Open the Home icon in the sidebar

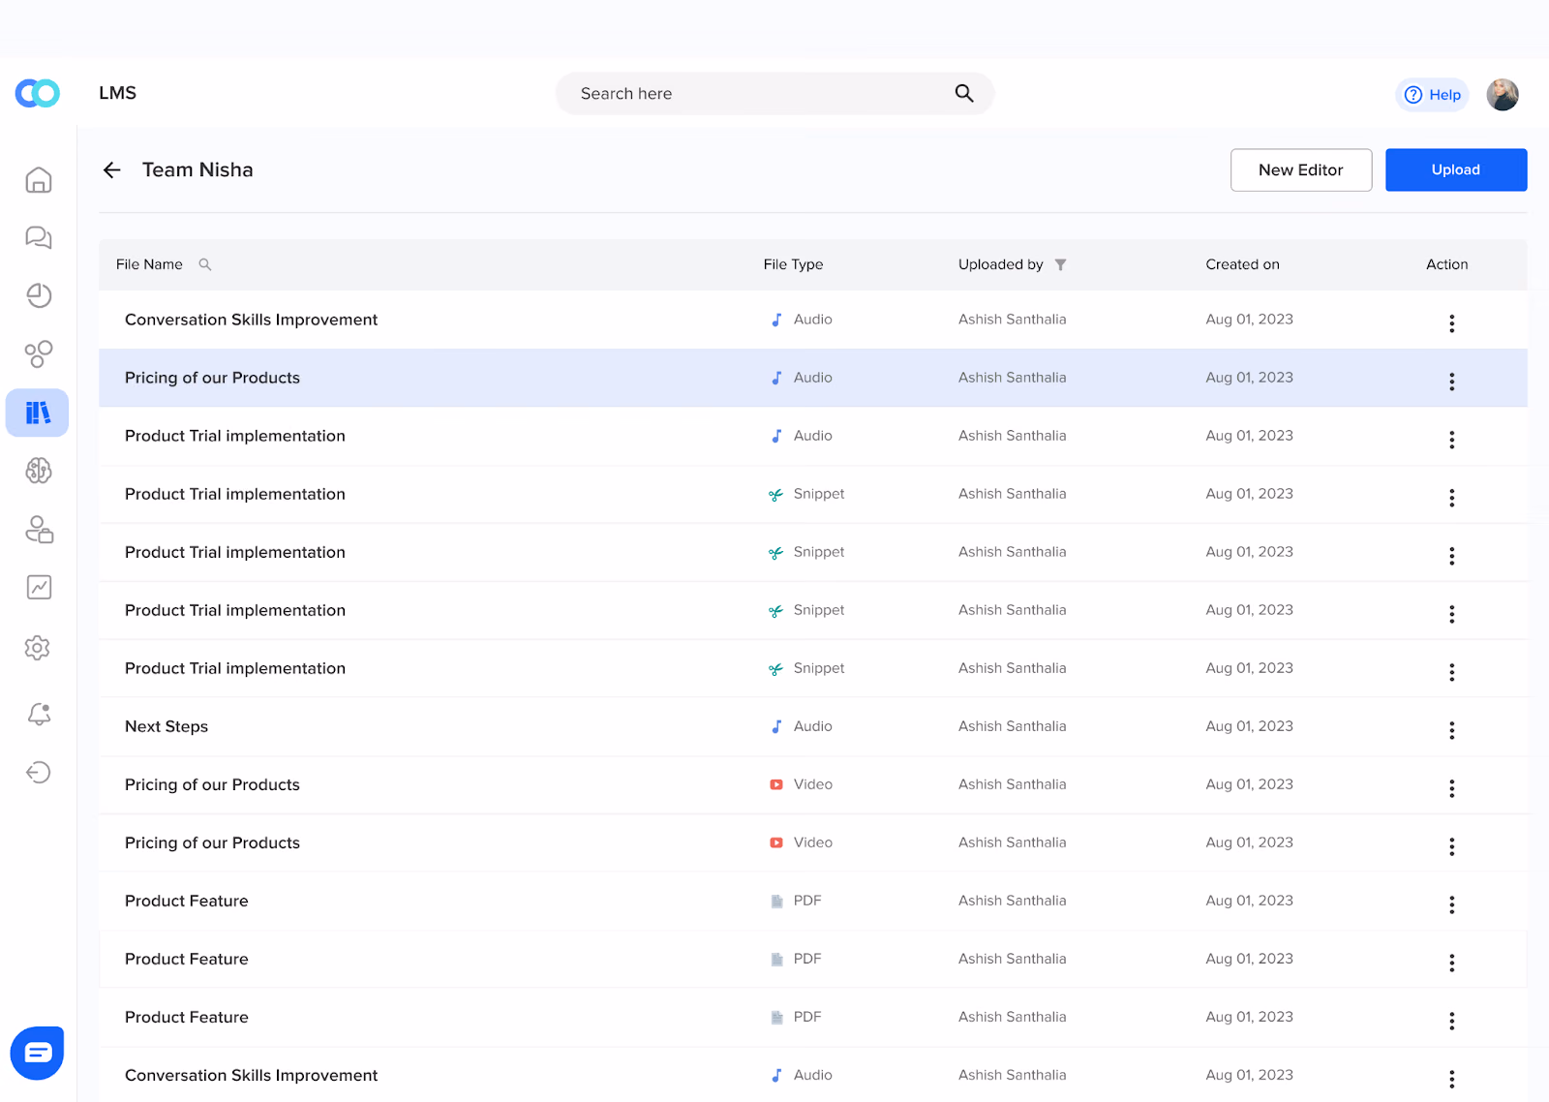tap(39, 180)
